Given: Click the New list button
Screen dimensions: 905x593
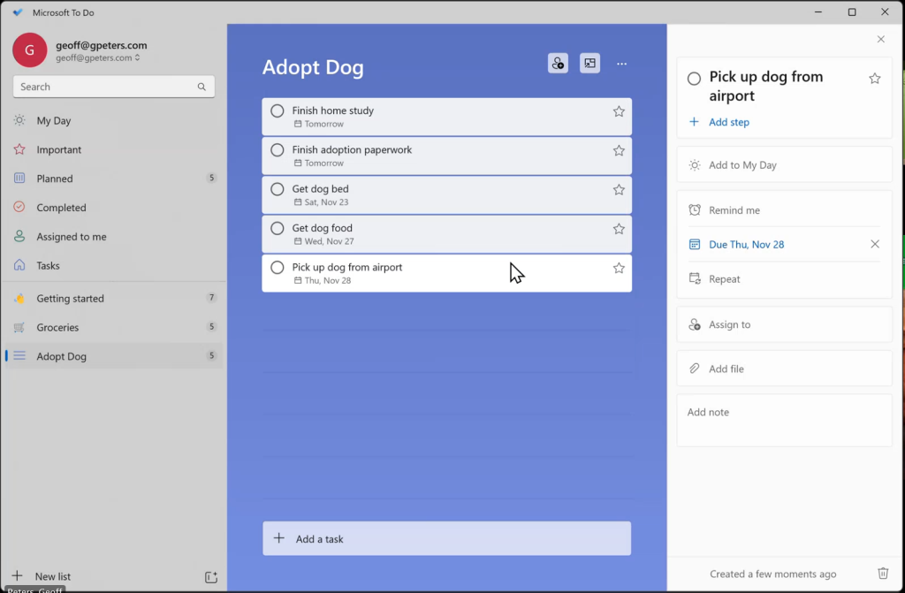Looking at the screenshot, I should click(52, 576).
